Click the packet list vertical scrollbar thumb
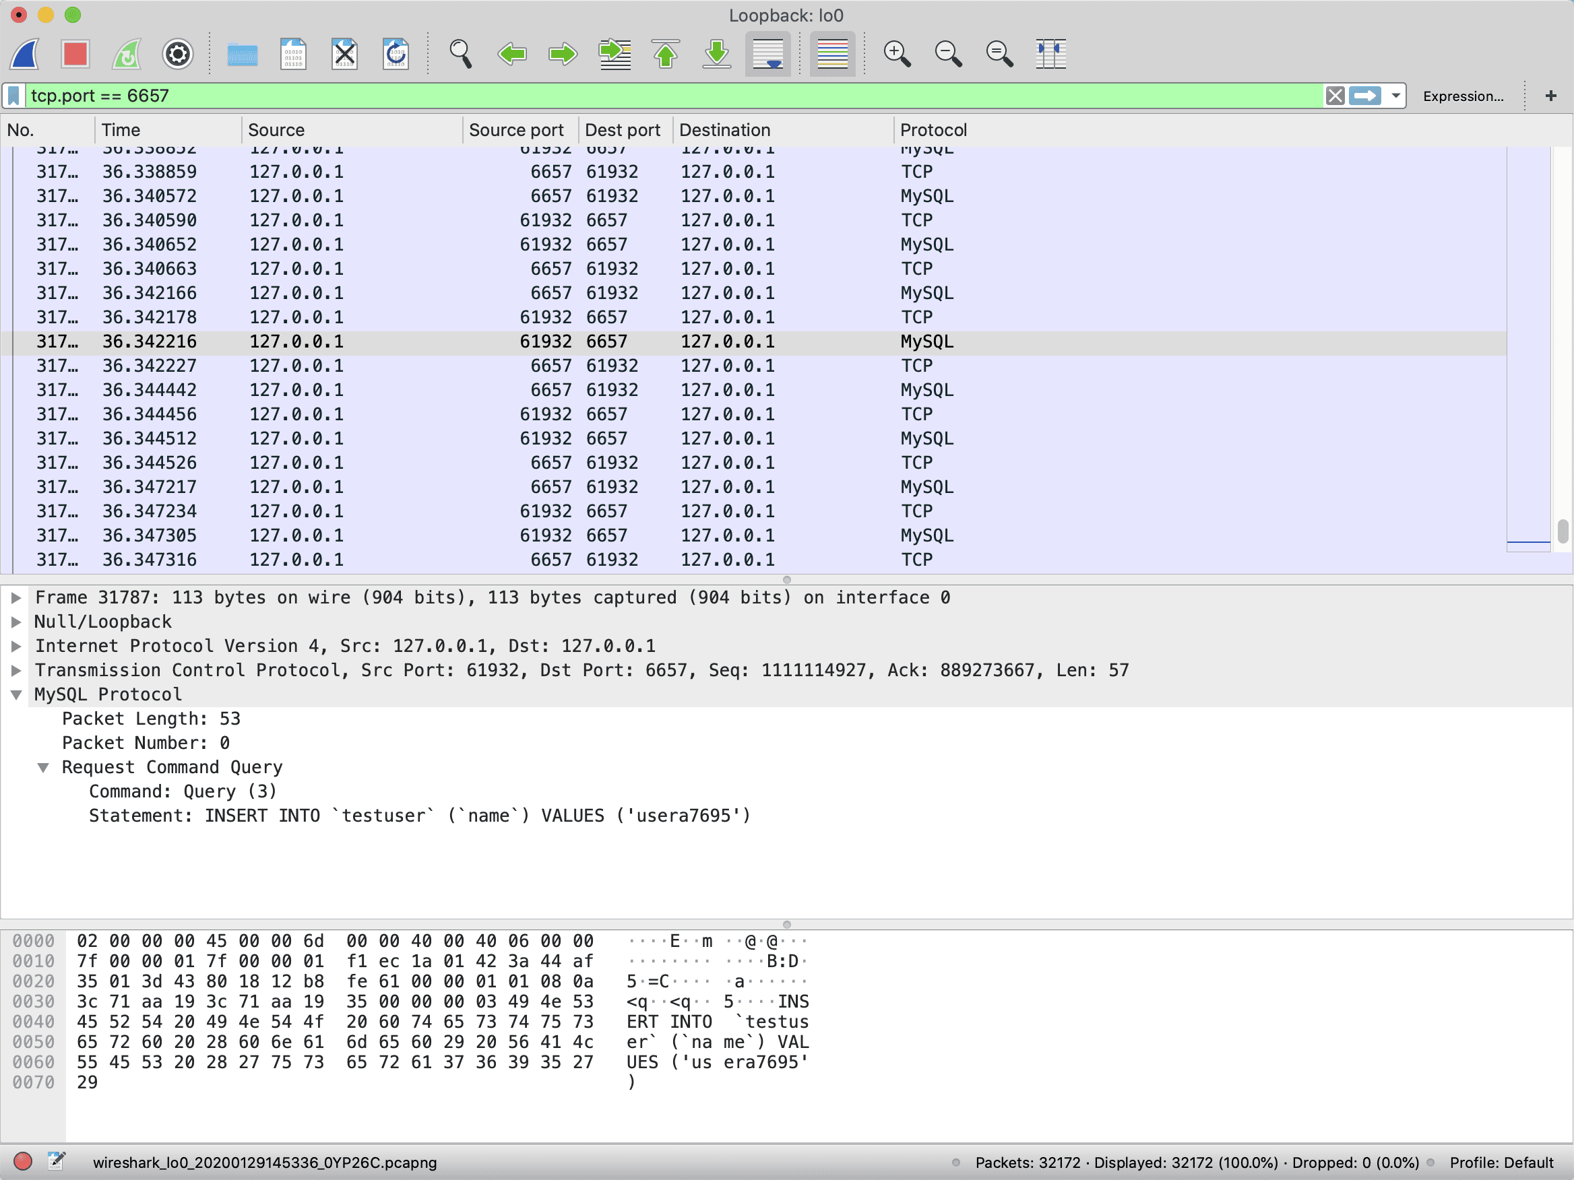1574x1180 pixels. click(x=1562, y=531)
